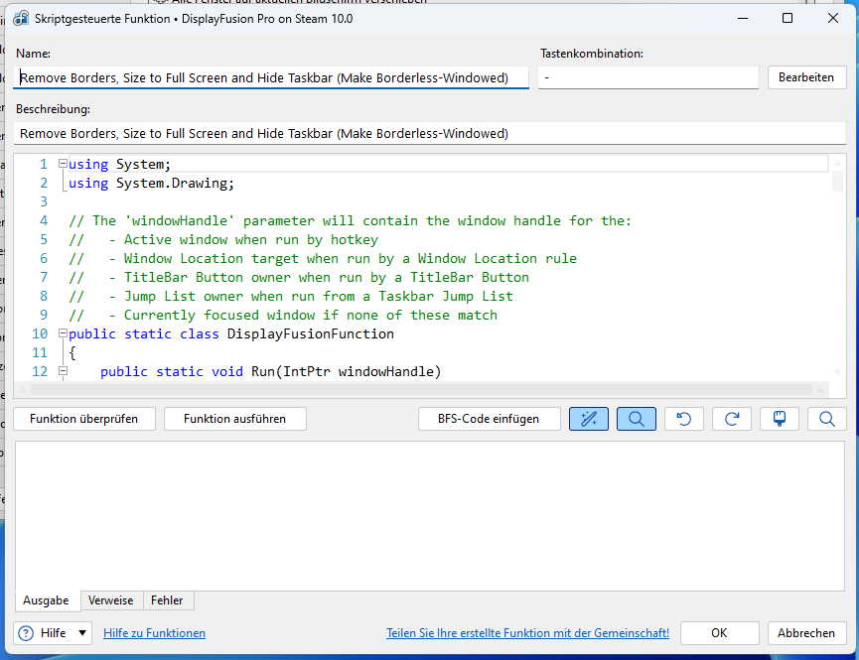Click the code line 'using System.Drawing;'

[x=151, y=183]
